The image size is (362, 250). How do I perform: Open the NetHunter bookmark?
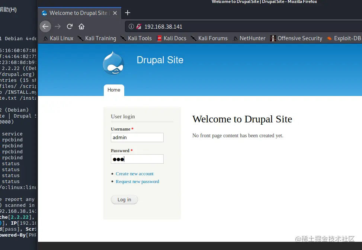coord(249,38)
